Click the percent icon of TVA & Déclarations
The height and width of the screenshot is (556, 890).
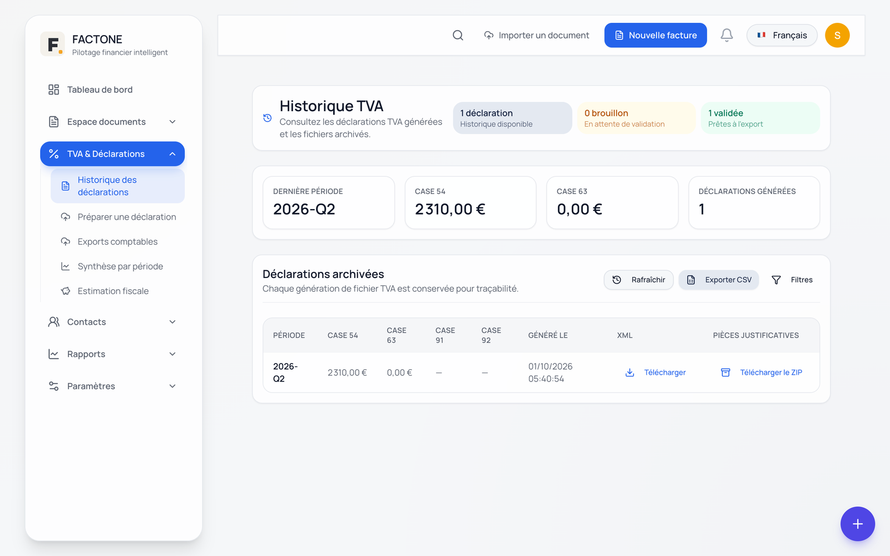pyautogui.click(x=53, y=154)
